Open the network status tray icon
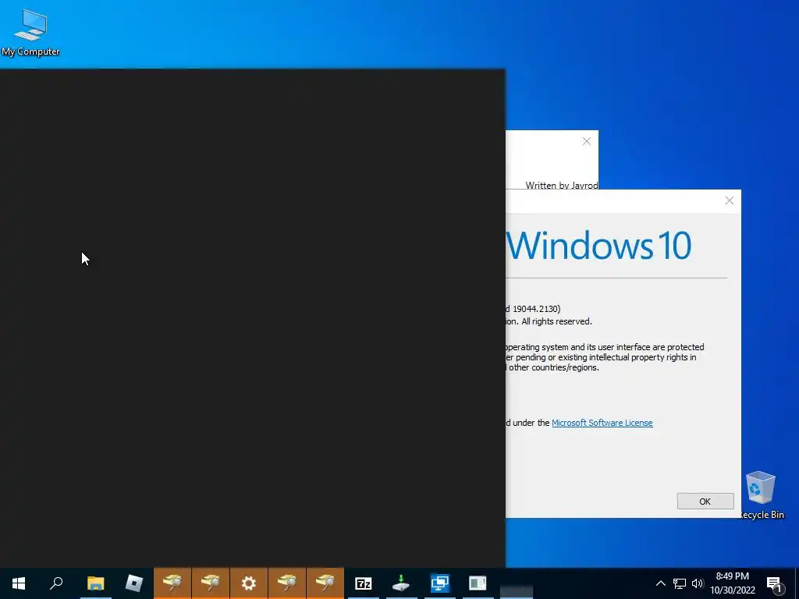The height and width of the screenshot is (599, 799). pyautogui.click(x=680, y=583)
